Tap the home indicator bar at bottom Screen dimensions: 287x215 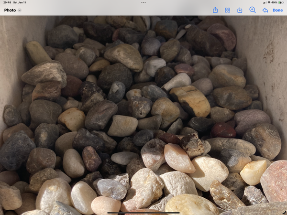point(143,213)
